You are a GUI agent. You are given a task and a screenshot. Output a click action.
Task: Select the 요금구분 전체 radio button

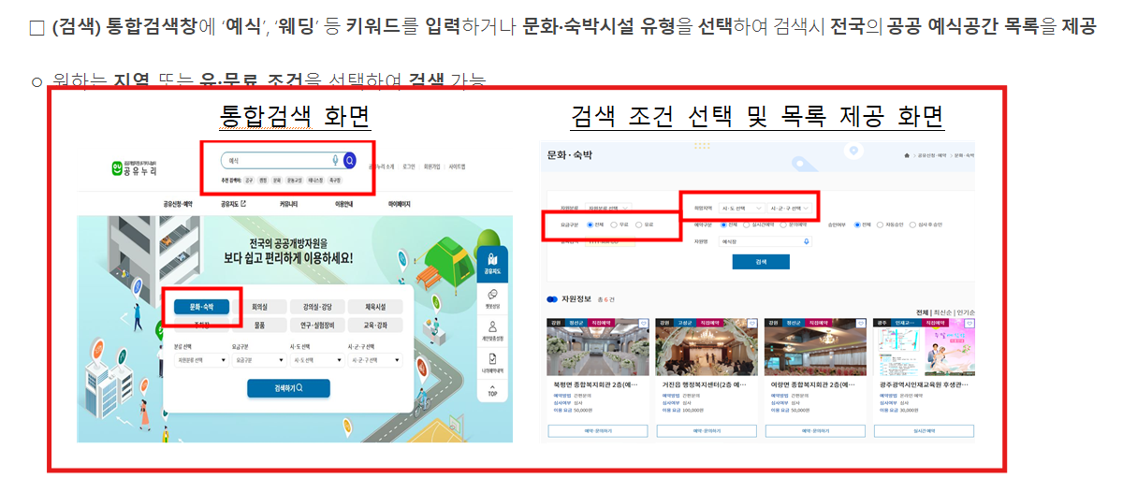[590, 225]
